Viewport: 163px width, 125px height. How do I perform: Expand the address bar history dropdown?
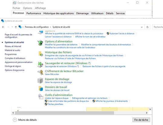[142, 27]
